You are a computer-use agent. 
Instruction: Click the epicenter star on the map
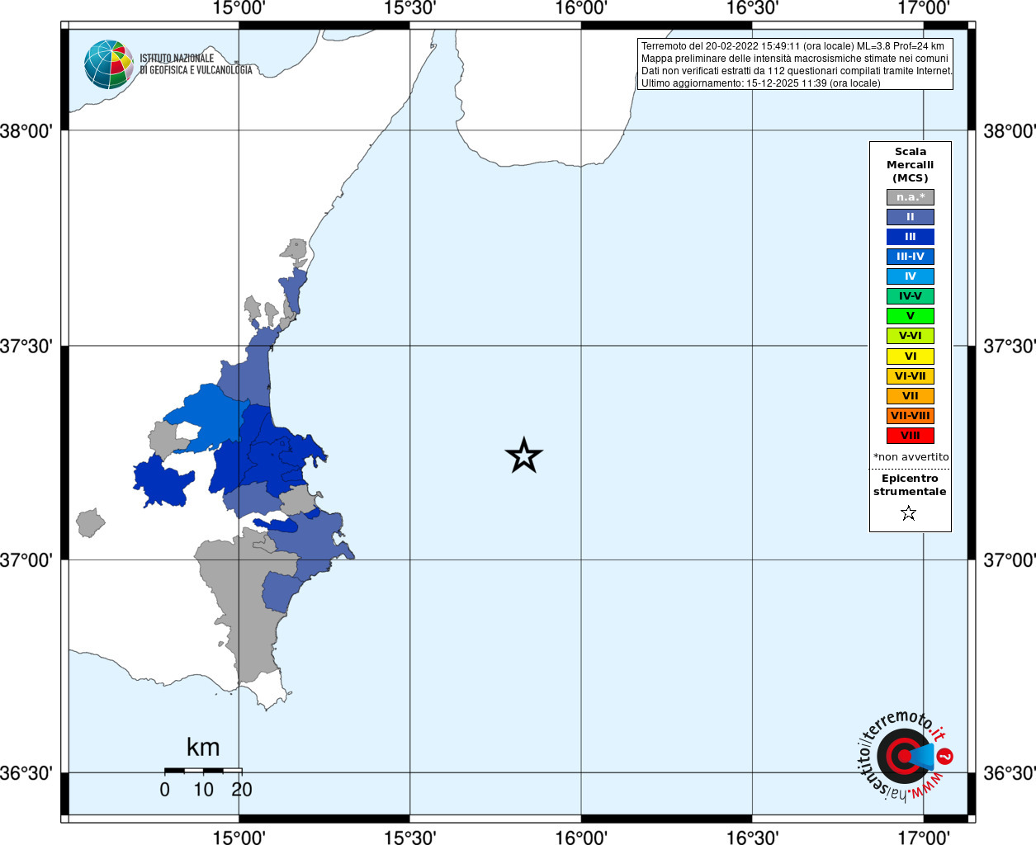[523, 456]
